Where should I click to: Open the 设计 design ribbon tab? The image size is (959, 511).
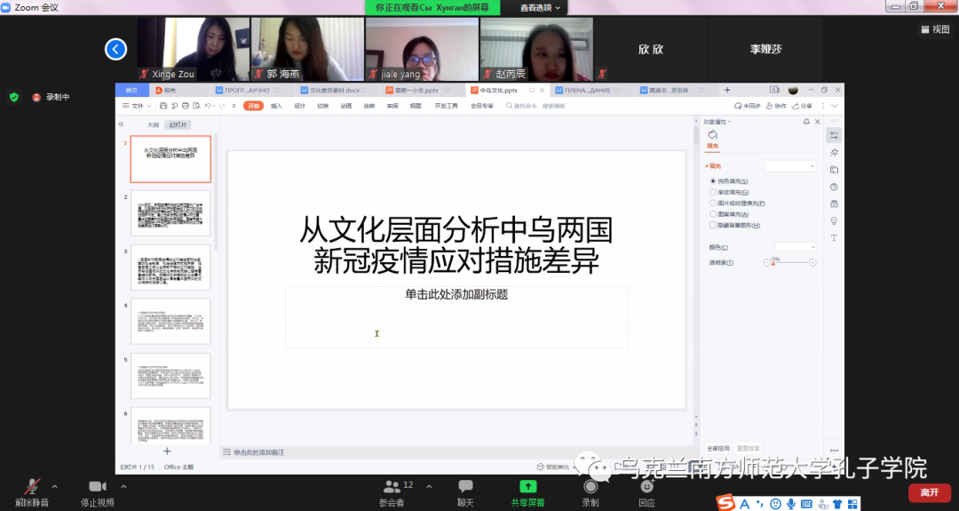[x=300, y=106]
